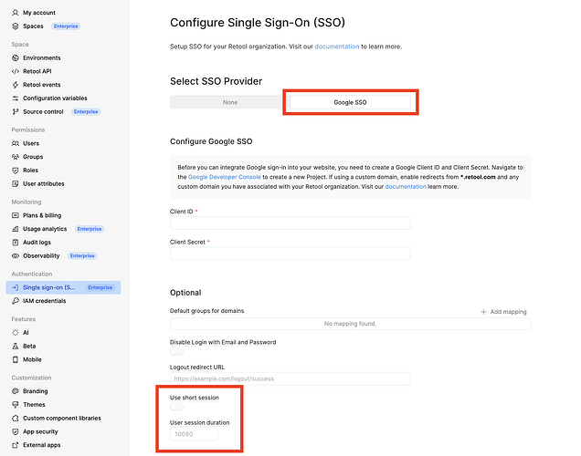Click the Retool events lightning icon
The width and height of the screenshot is (581, 456).
[x=16, y=85]
